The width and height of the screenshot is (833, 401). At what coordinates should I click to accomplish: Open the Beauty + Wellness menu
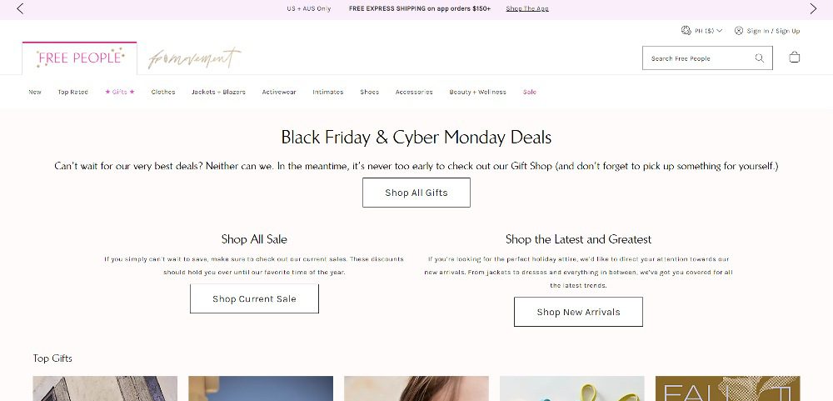click(477, 92)
